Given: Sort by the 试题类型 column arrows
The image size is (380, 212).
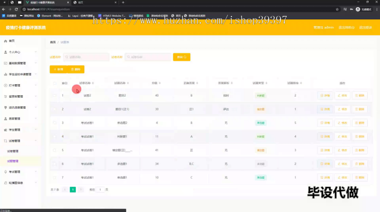Looking at the screenshot, I should pos(266,83).
